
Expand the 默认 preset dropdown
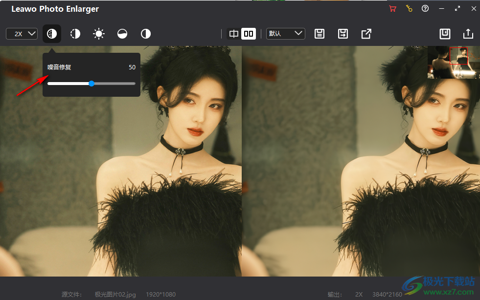coord(285,34)
